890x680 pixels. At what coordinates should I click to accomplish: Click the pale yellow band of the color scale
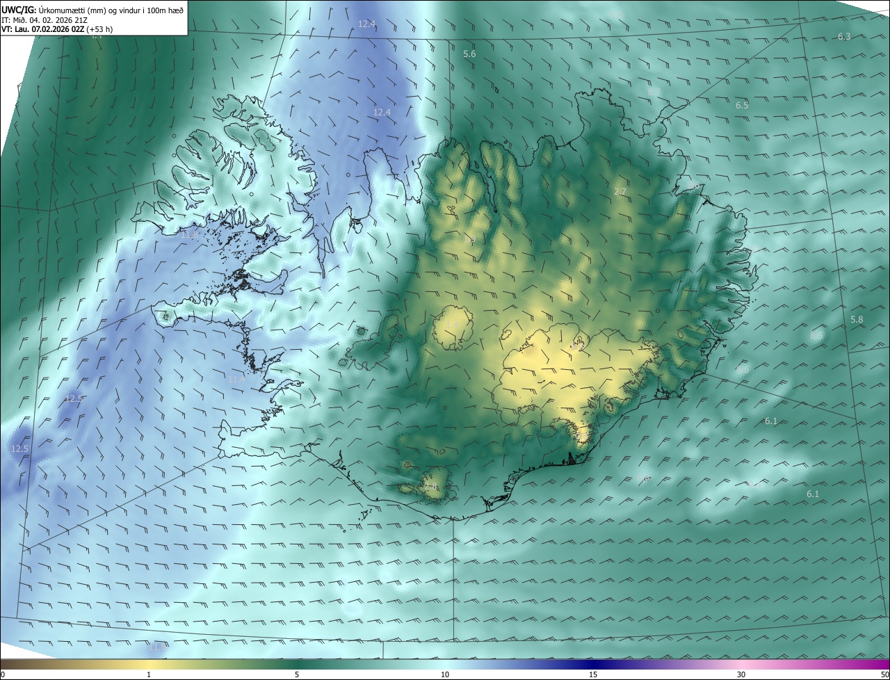coord(149,664)
